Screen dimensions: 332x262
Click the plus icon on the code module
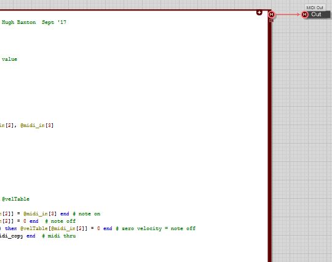[x=259, y=12]
